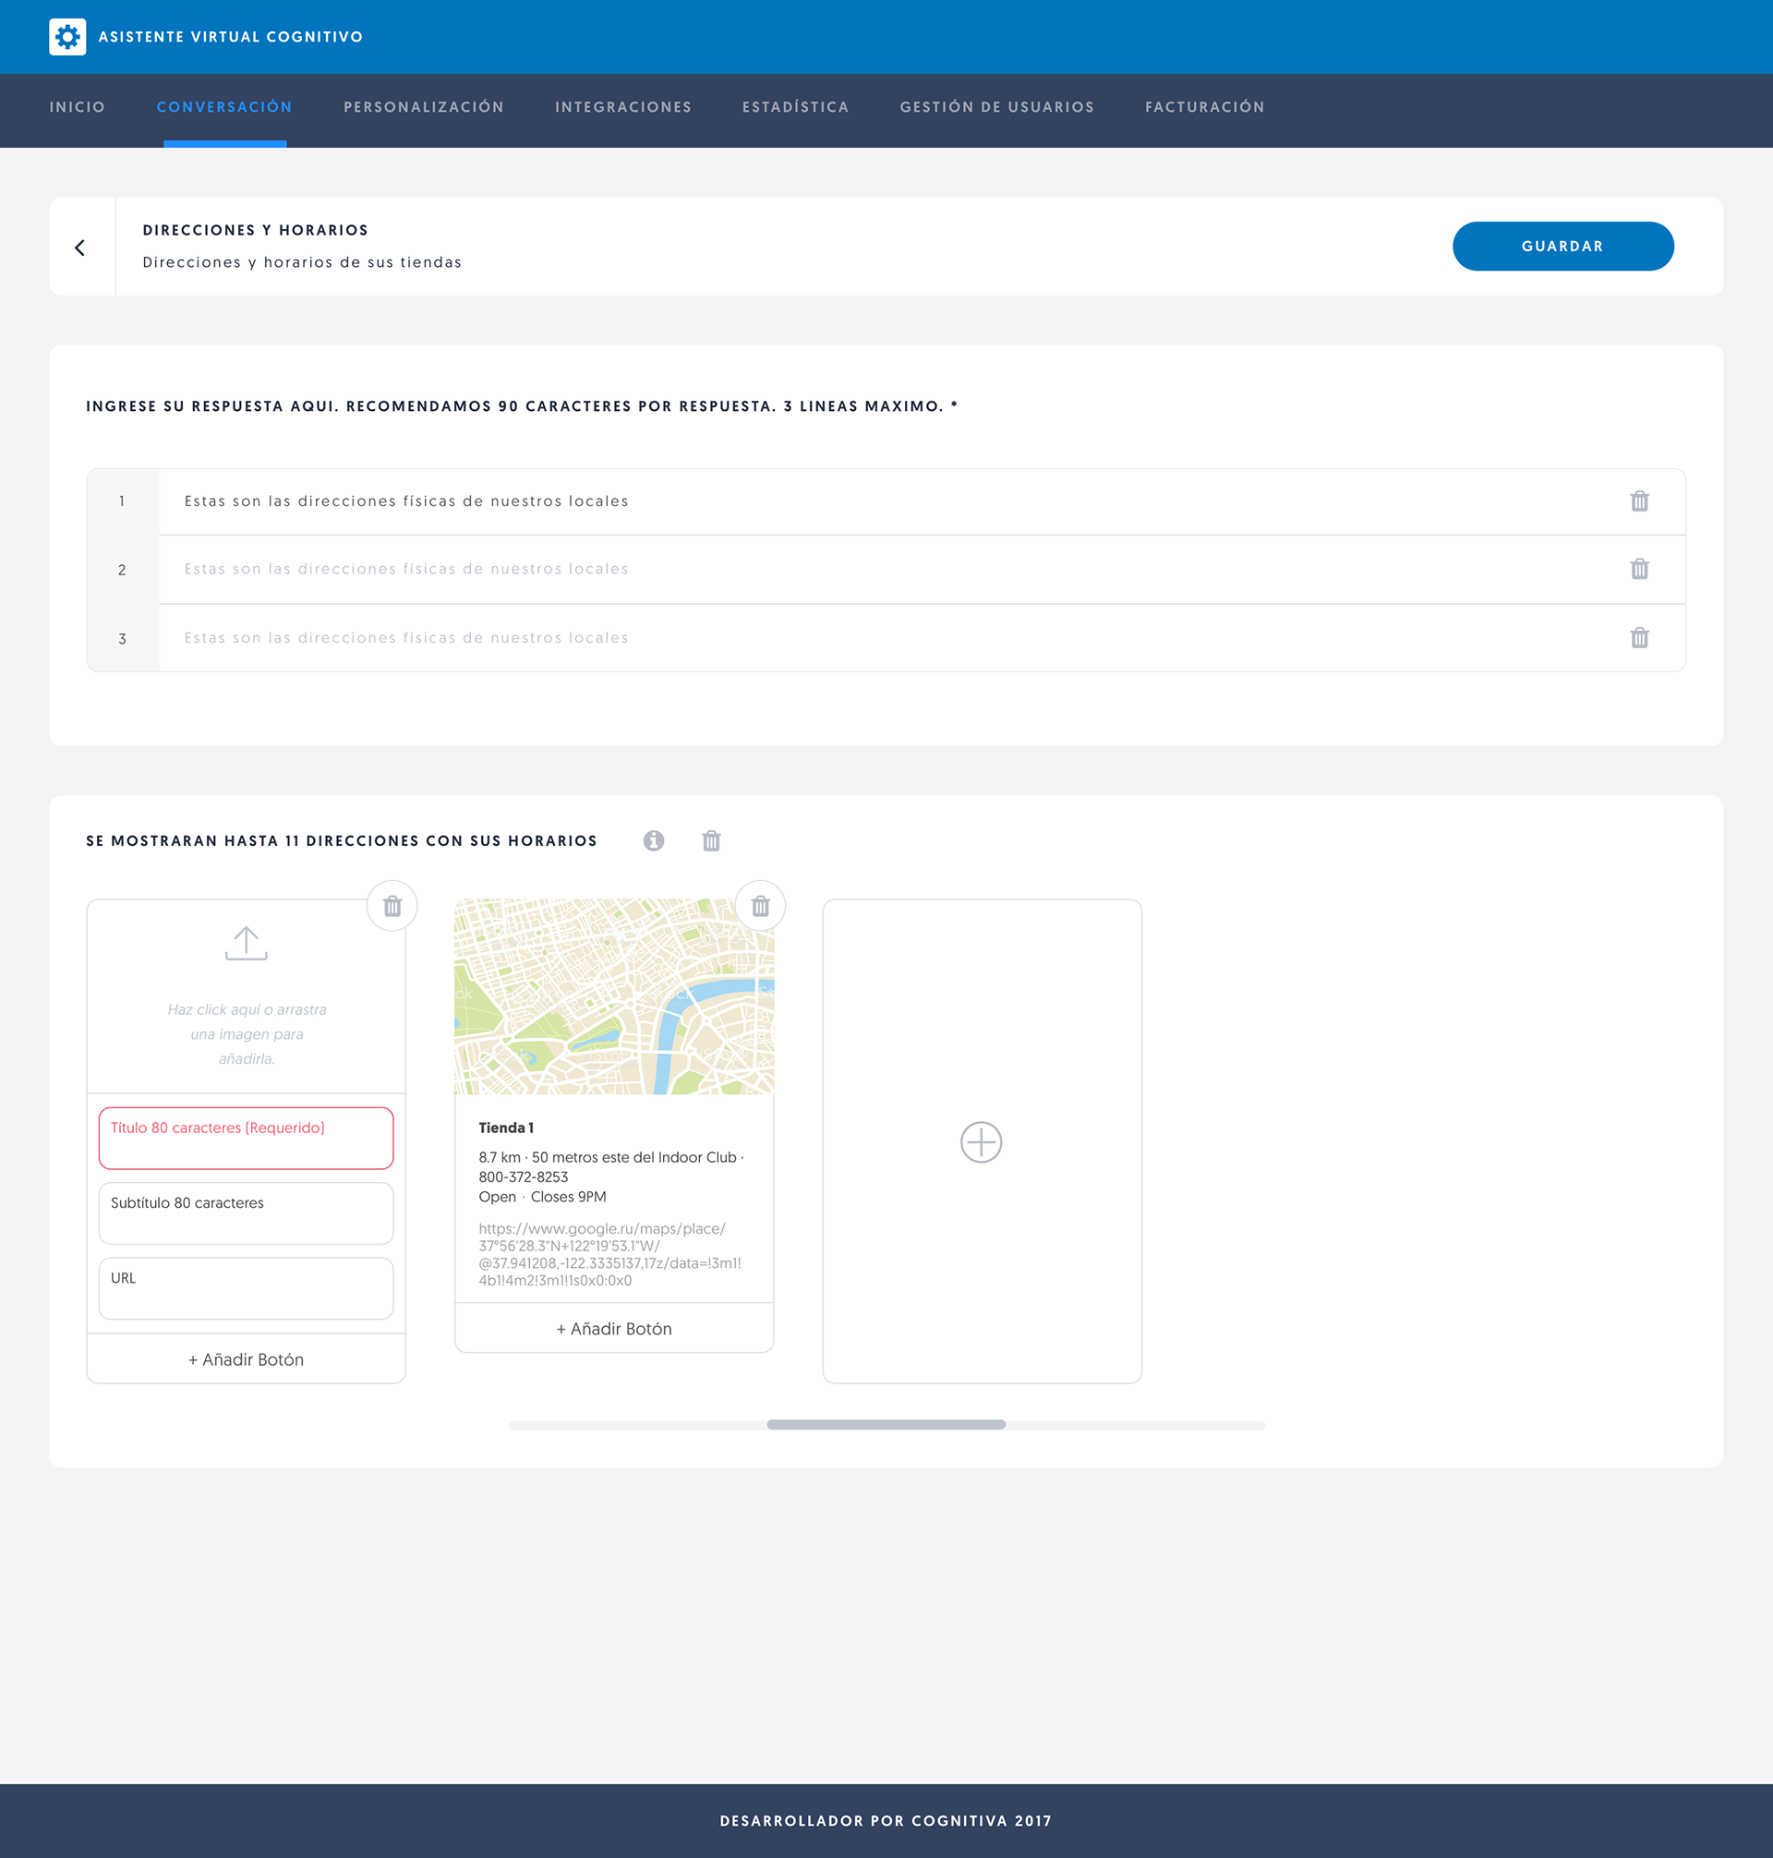Image resolution: width=1773 pixels, height=1858 pixels.
Task: Click Añadir Botón under Tienda 1
Action: [x=613, y=1329]
